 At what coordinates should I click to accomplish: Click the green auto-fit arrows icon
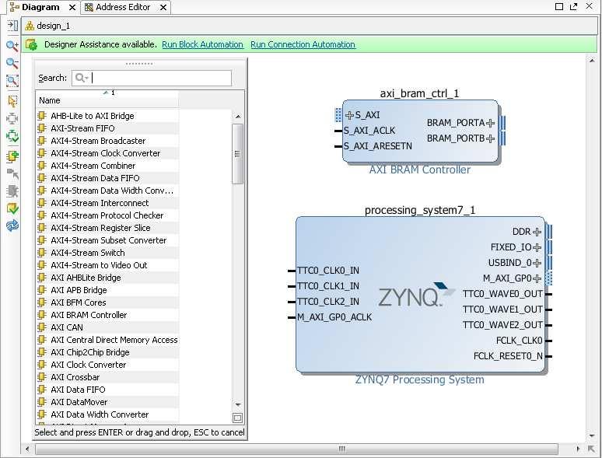coord(12,135)
